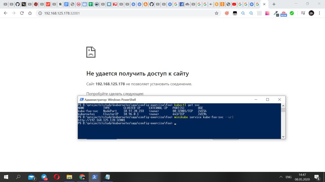Click kube-foo-svc in the NAME column

[88, 111]
